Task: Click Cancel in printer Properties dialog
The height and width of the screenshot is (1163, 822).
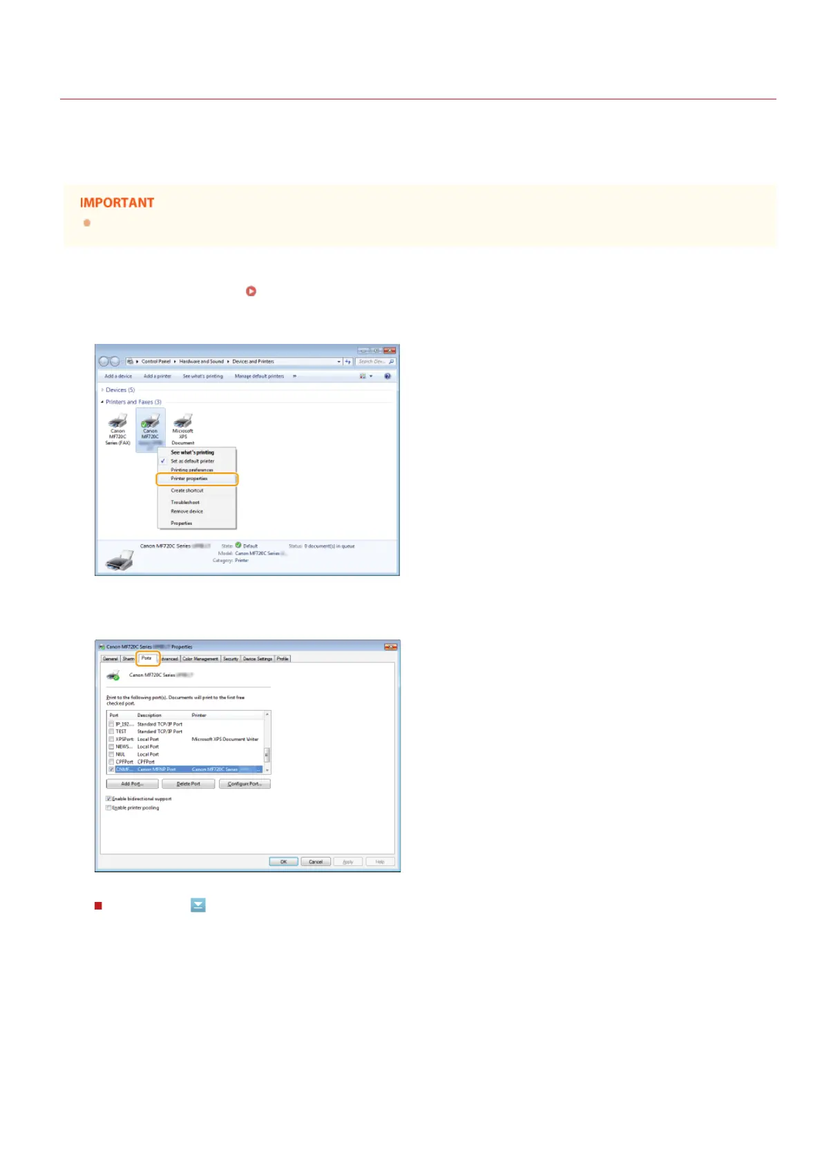Action: (x=316, y=862)
